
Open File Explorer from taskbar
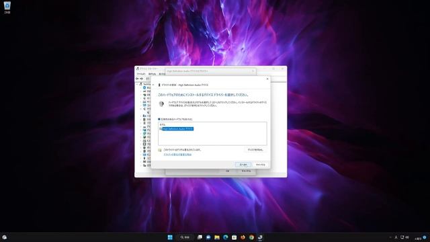coord(217,237)
